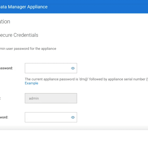Click the colon label left of the admin field
Screen dimensions: 148x148
pyautogui.click(x=0, y=98)
